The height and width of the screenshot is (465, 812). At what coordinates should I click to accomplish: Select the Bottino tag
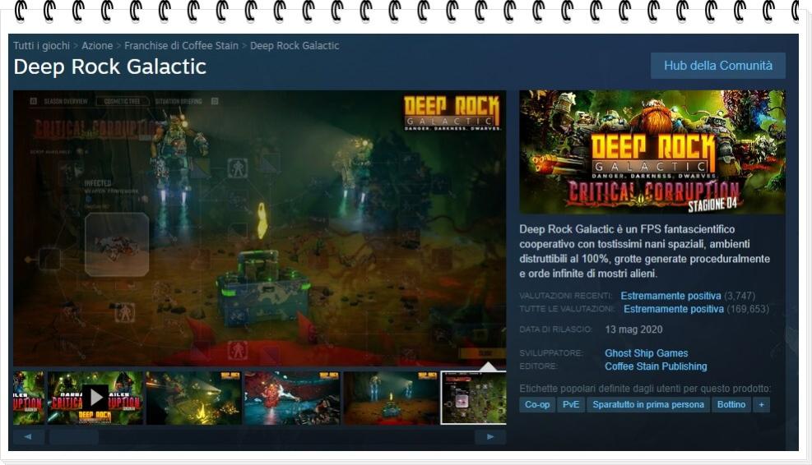pyautogui.click(x=731, y=404)
